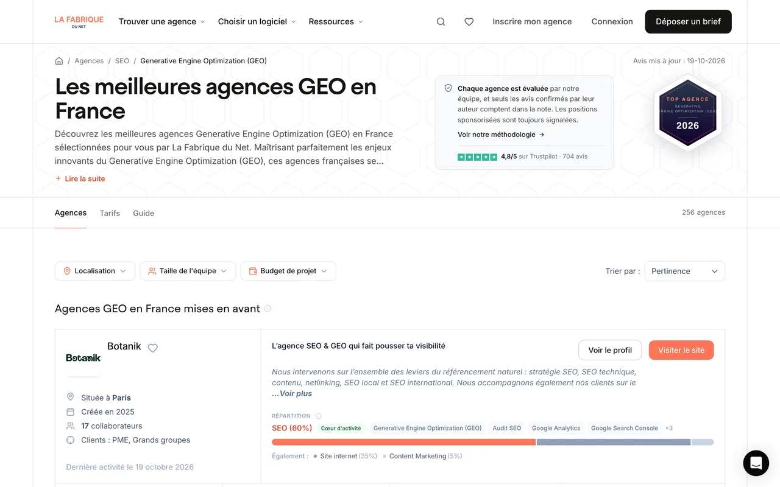Go to La Fabrique du Net logo
This screenshot has width=780, height=487.
[x=79, y=22]
